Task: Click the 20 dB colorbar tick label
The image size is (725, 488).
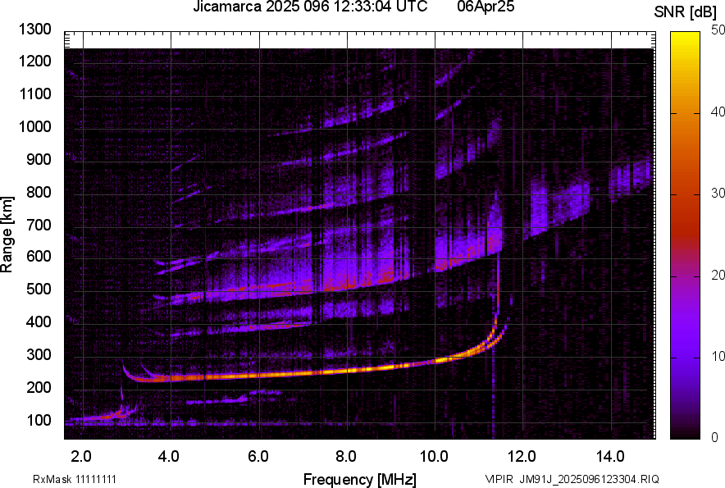Action: click(718, 275)
